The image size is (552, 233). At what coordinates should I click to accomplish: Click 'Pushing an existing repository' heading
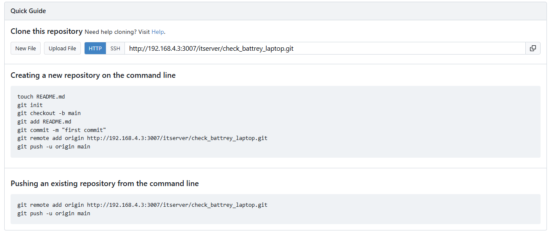pyautogui.click(x=105, y=184)
